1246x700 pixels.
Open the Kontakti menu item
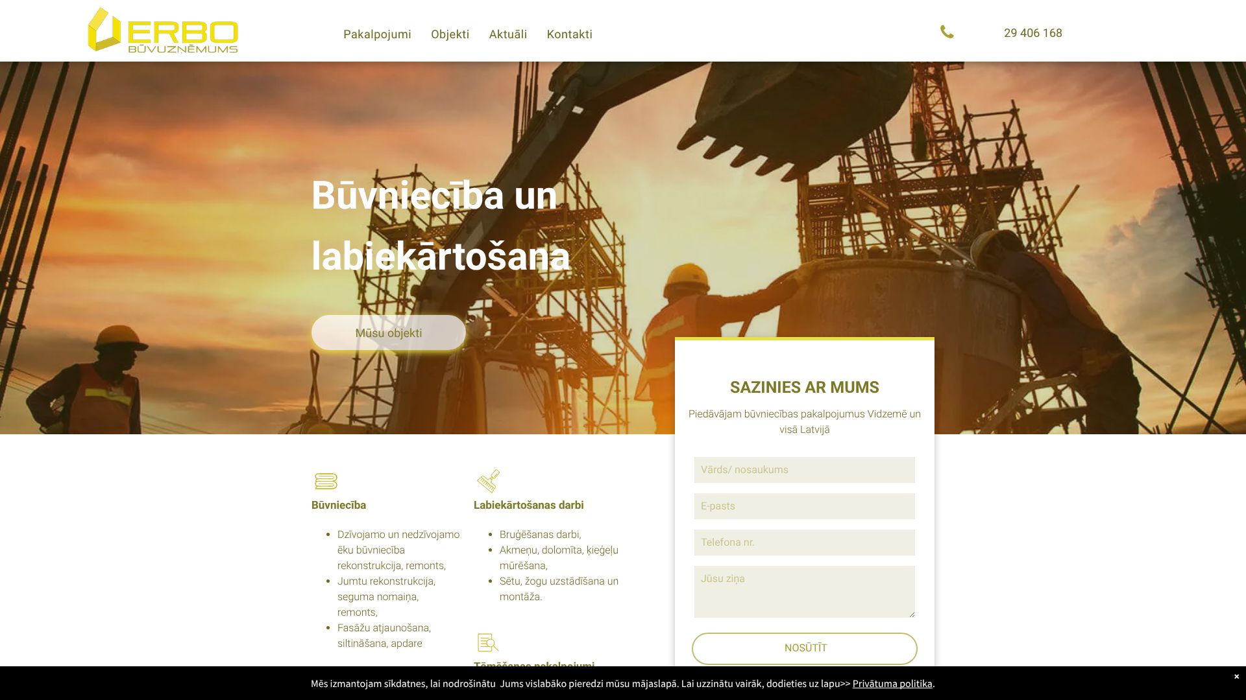click(x=569, y=34)
